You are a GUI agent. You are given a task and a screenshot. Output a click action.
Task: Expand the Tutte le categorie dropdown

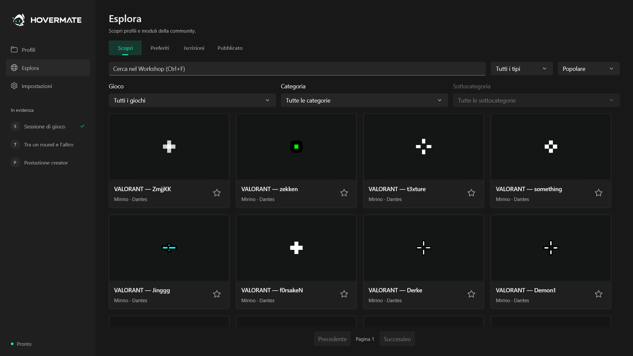[364, 100]
